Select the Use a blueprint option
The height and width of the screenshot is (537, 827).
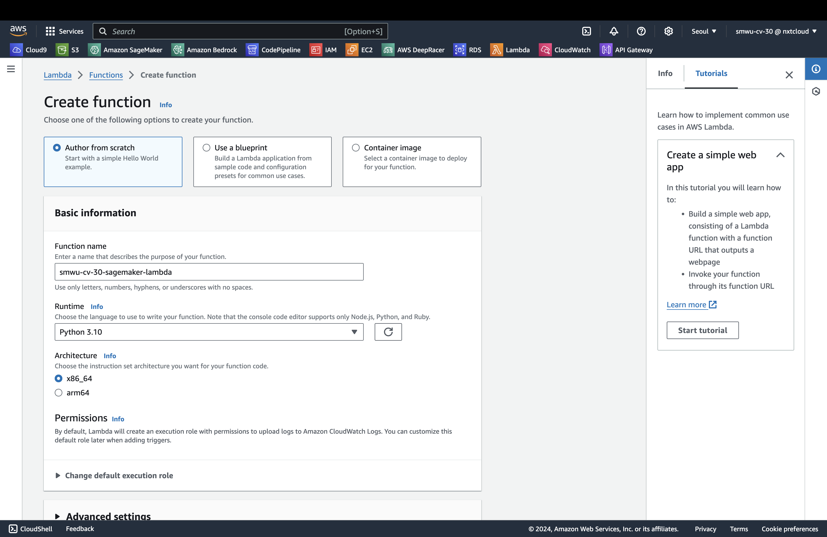[206, 148]
